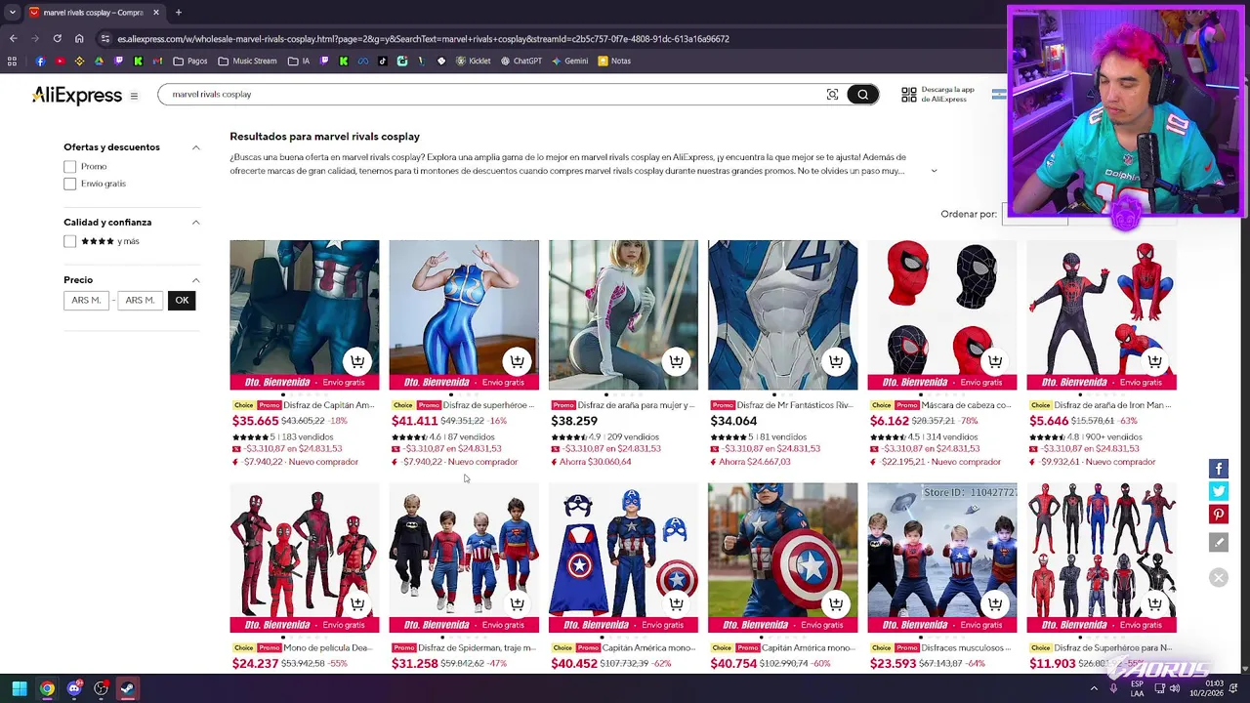1250x703 pixels.
Task: Add the $24.237 Deadpool jumpsuit to cart
Action: (x=357, y=604)
